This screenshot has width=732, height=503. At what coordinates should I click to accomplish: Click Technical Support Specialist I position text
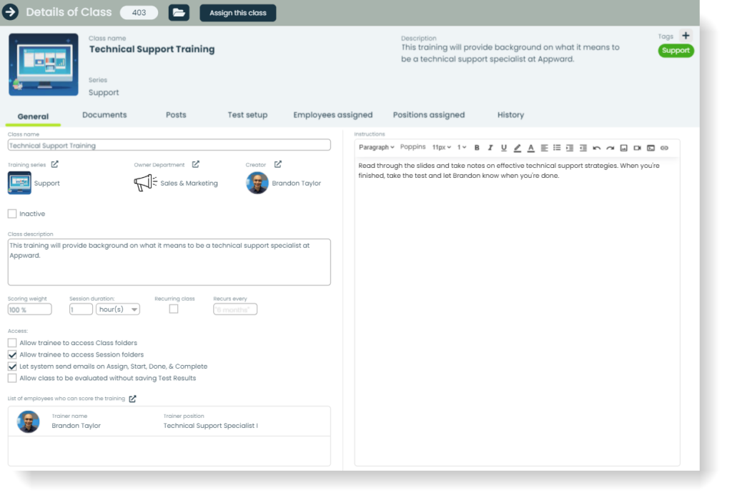(211, 426)
